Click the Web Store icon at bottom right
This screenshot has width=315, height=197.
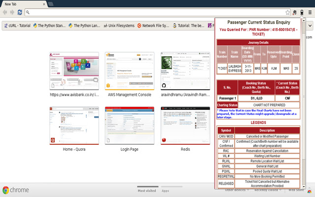310,192
